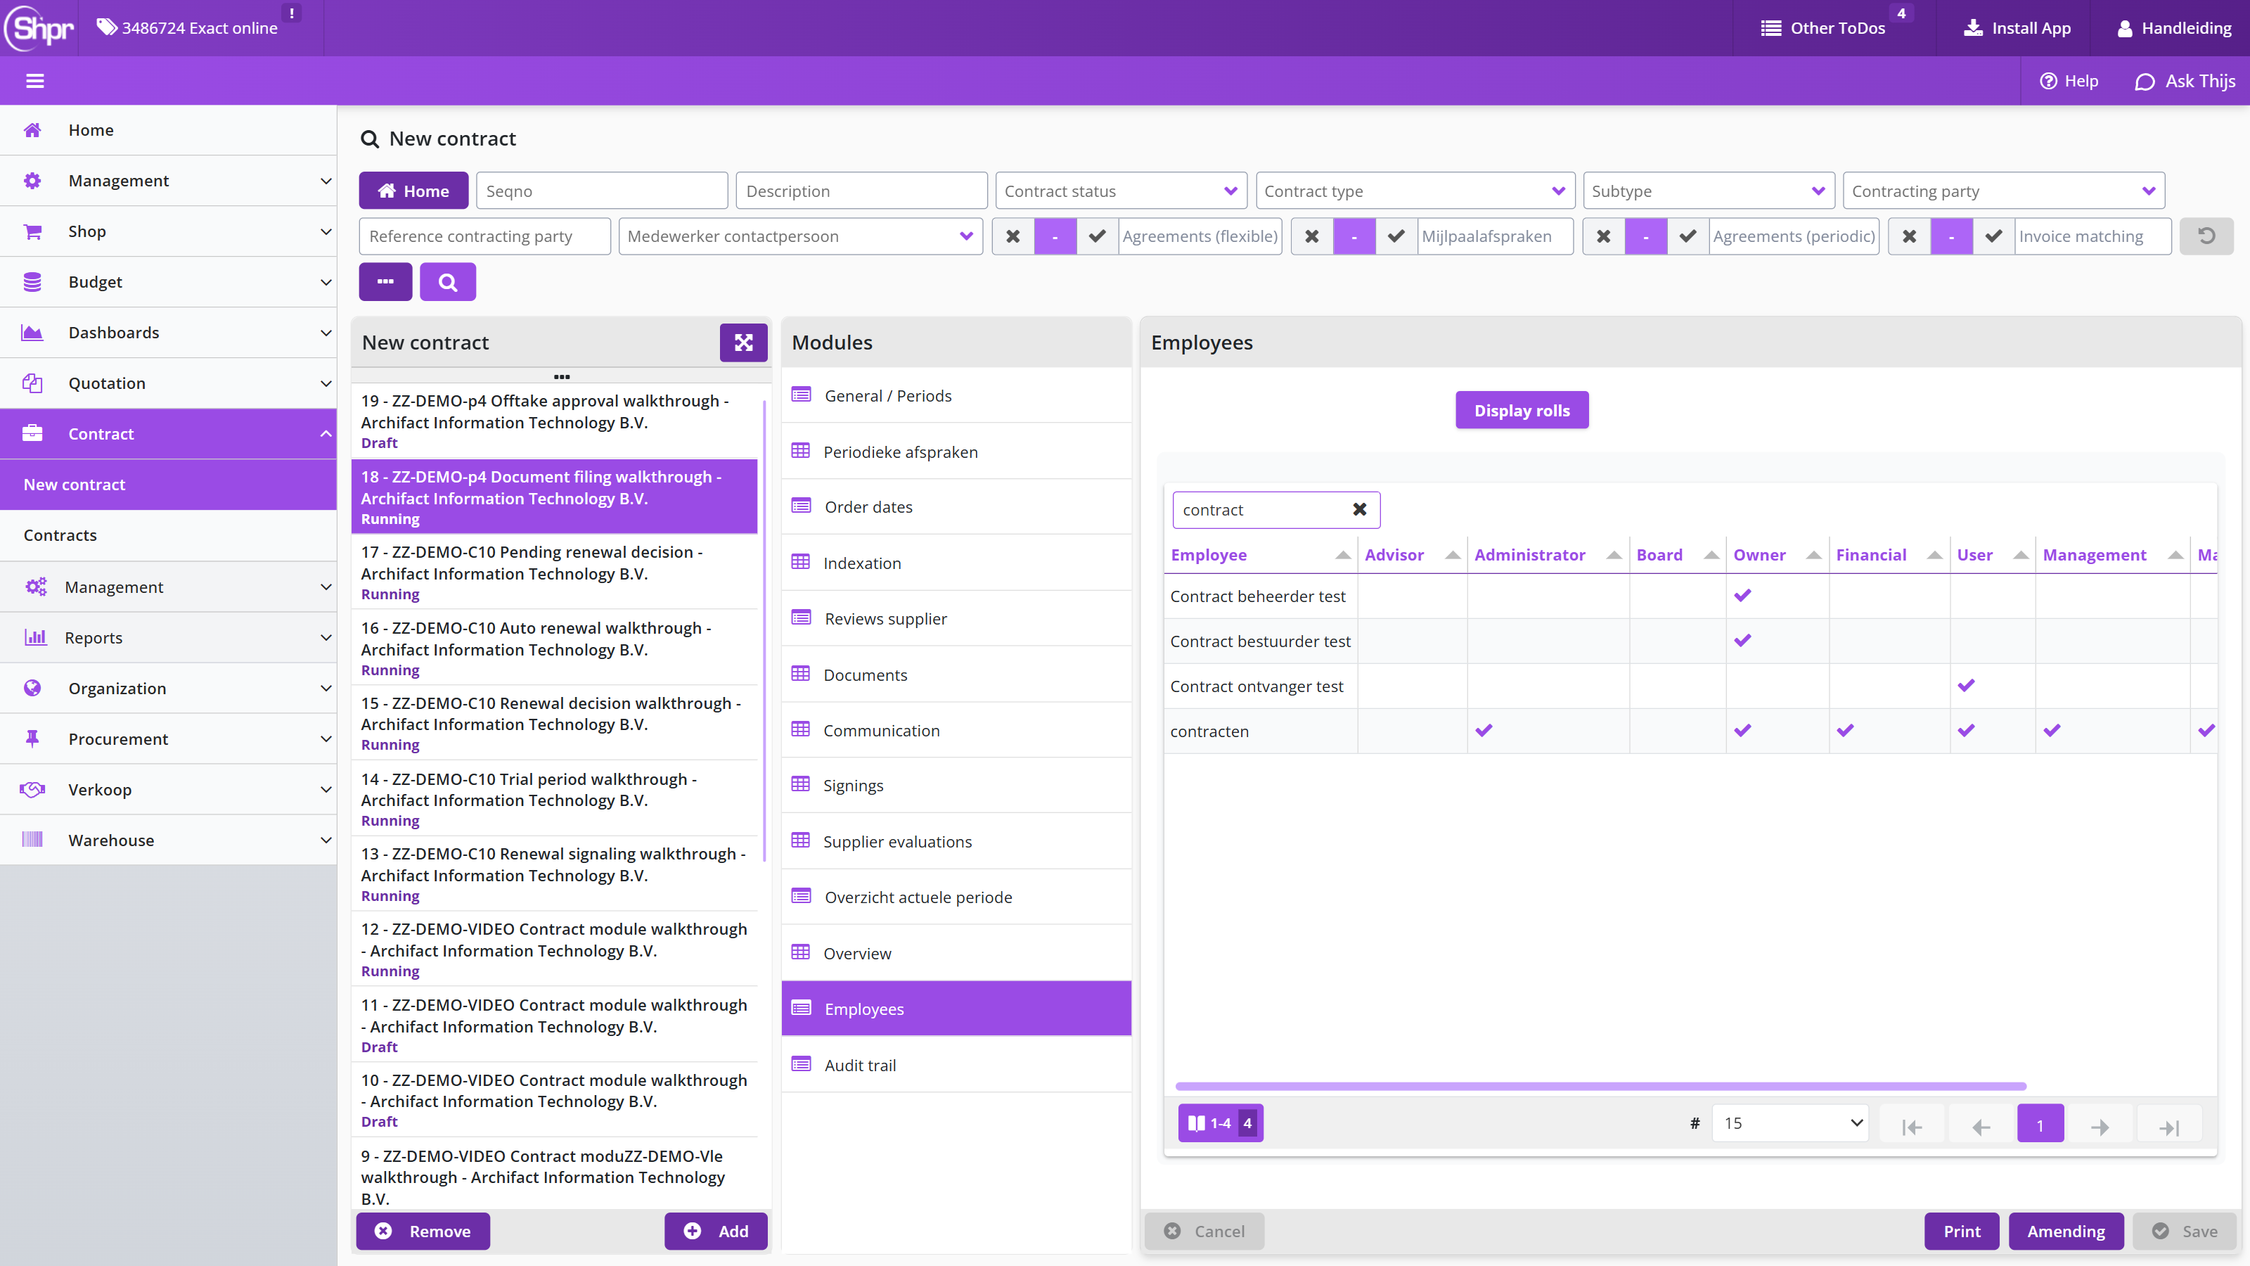Click the 3486724 Exact online tag
This screenshot has height=1266, width=2250.
click(x=187, y=28)
